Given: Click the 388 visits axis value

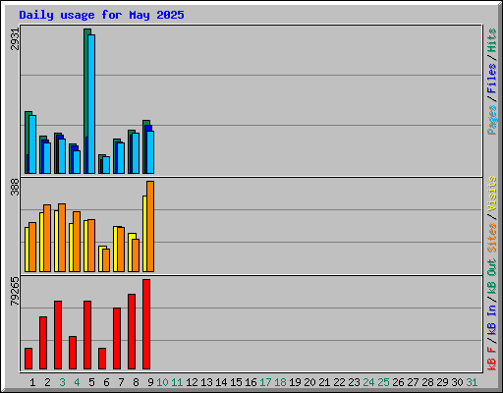Looking at the screenshot, I should (x=15, y=187).
